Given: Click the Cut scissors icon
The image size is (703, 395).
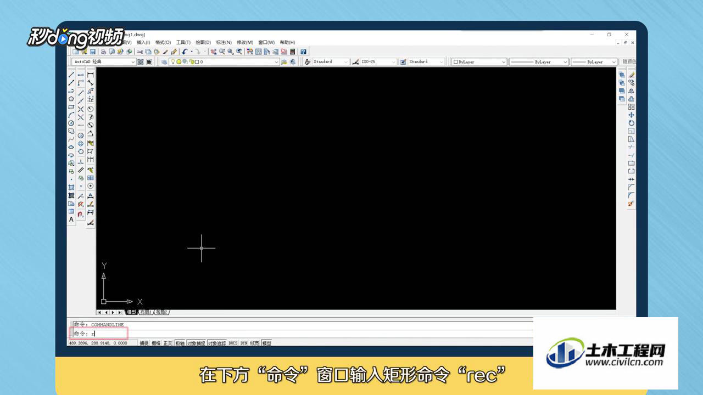Looking at the screenshot, I should [139, 52].
